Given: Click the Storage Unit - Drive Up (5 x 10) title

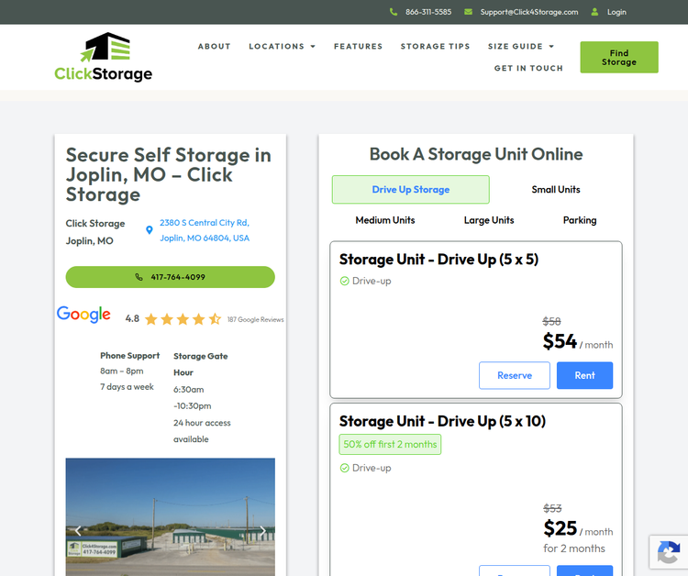Looking at the screenshot, I should pyautogui.click(x=442, y=422).
